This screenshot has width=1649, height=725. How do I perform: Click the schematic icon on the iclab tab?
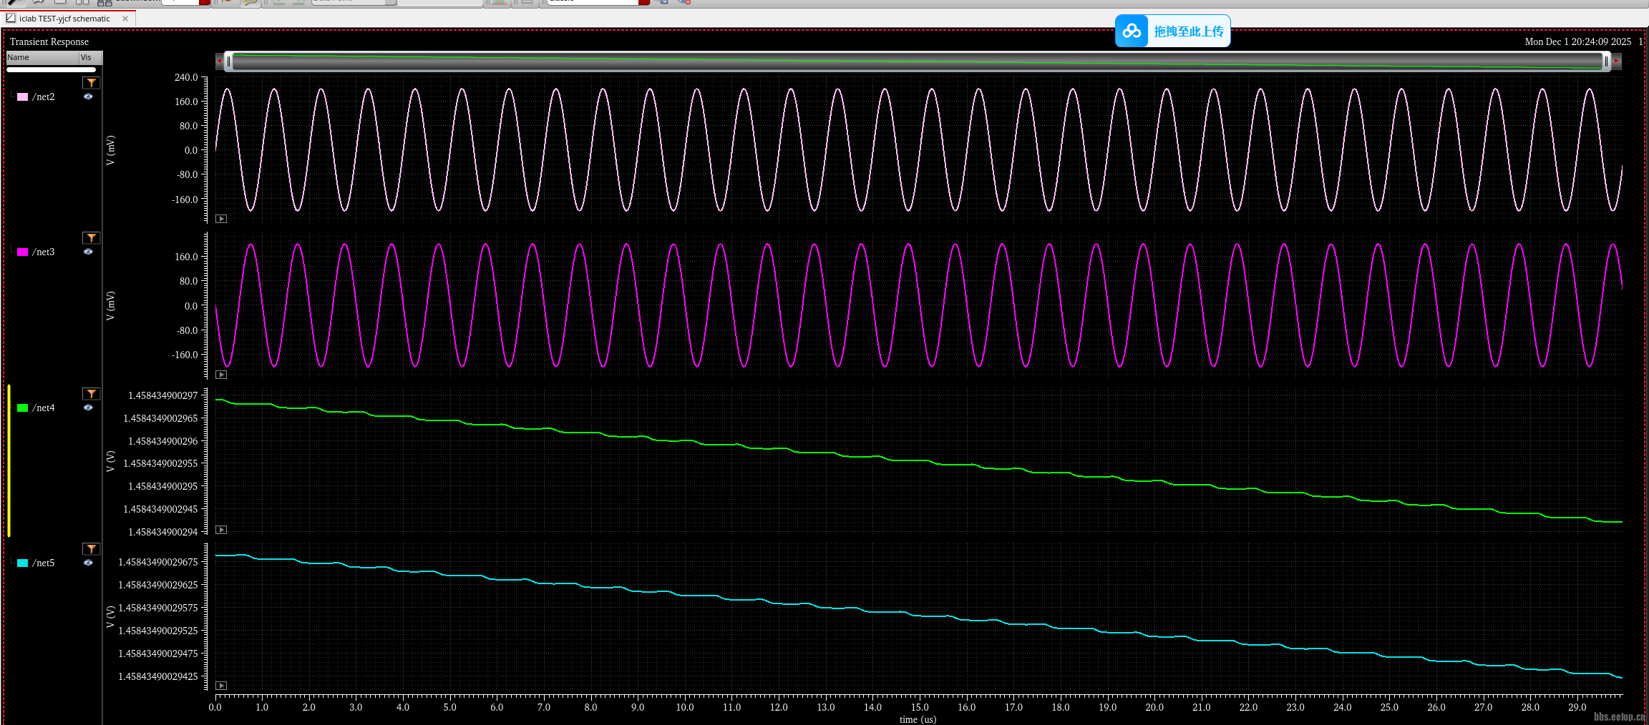coord(11,19)
